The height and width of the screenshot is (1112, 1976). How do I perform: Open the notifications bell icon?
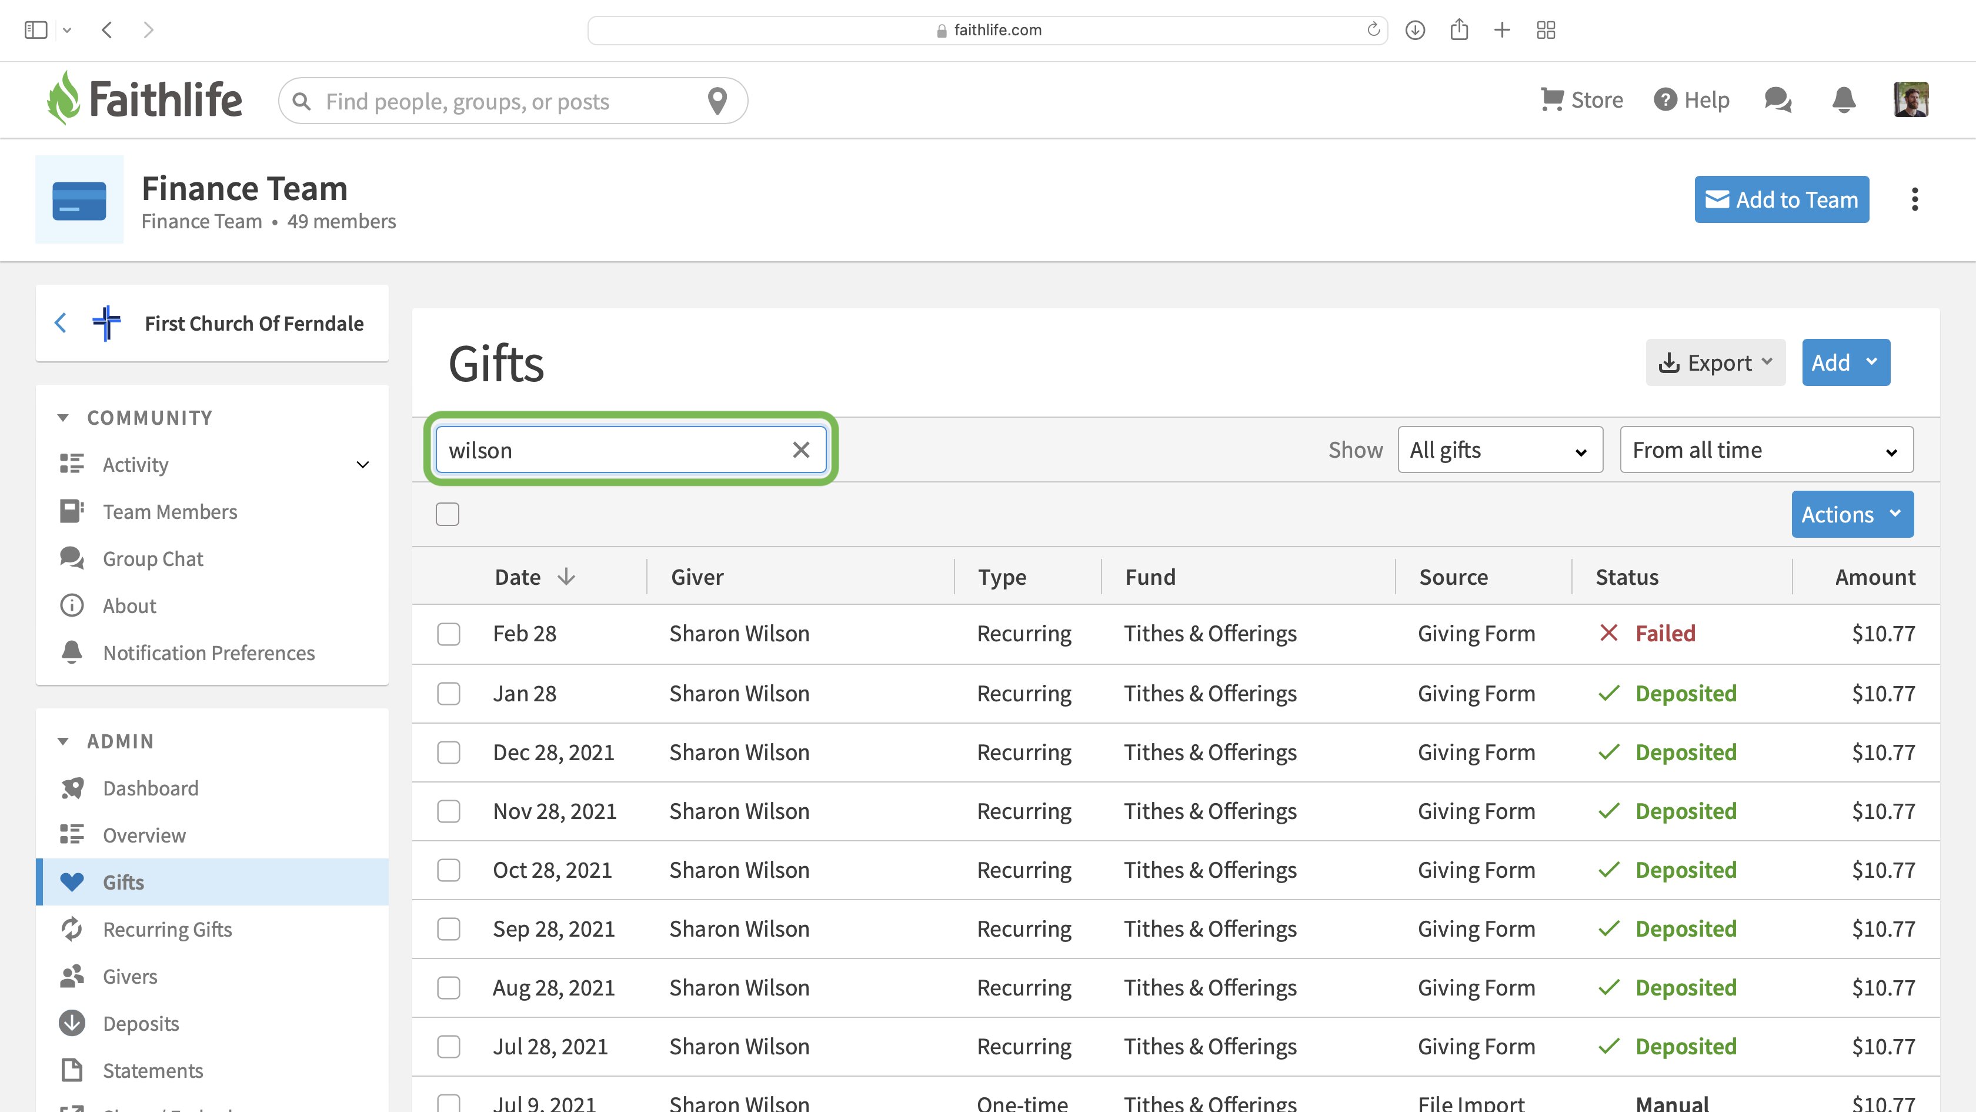tap(1843, 100)
